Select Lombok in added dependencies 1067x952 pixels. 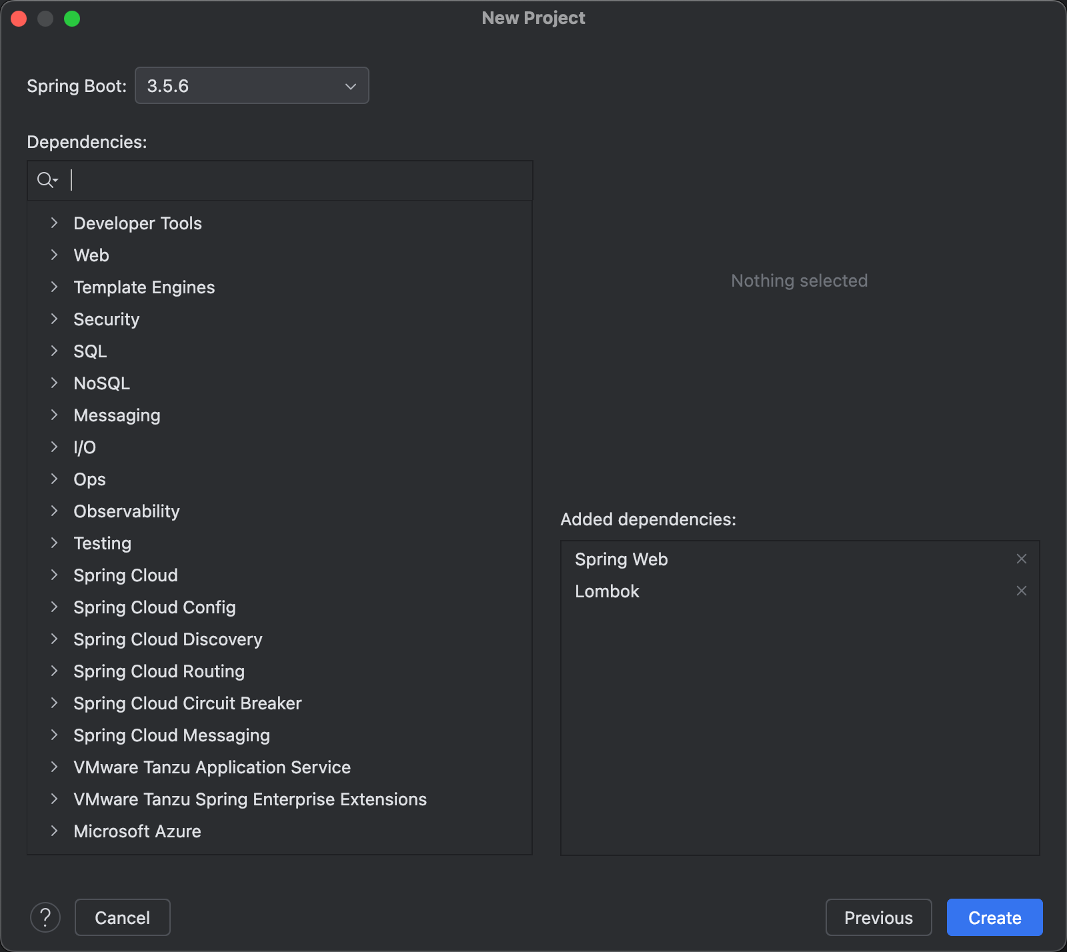coord(607,591)
